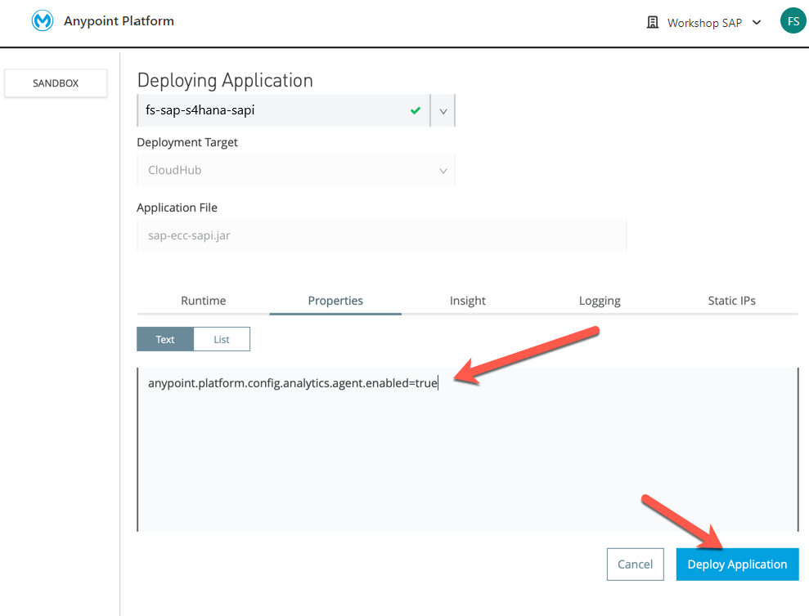
Task: Click inside the properties text area
Action: (x=467, y=449)
